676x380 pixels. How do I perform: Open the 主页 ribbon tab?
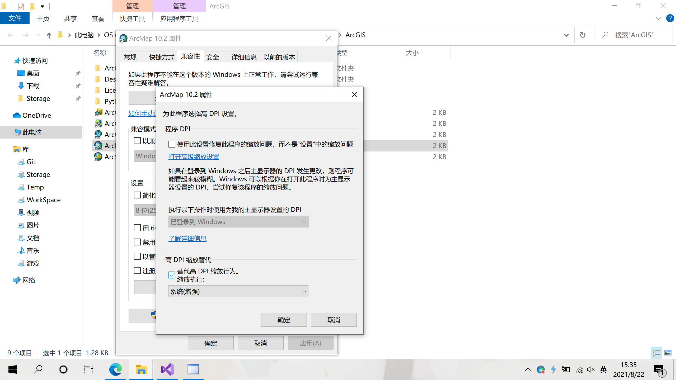(43, 18)
